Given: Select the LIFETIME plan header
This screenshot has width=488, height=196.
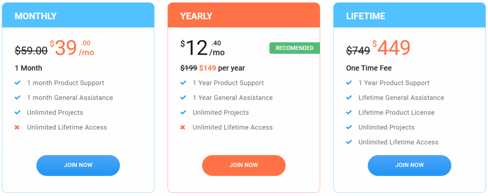Looking at the screenshot, I should (x=410, y=15).
